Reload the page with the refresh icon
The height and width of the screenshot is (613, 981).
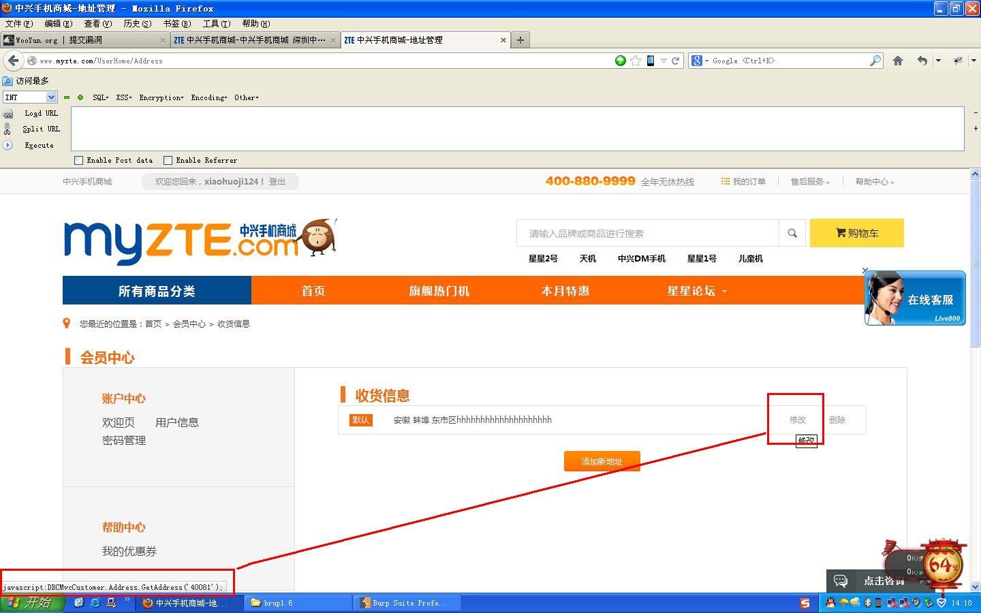[676, 61]
